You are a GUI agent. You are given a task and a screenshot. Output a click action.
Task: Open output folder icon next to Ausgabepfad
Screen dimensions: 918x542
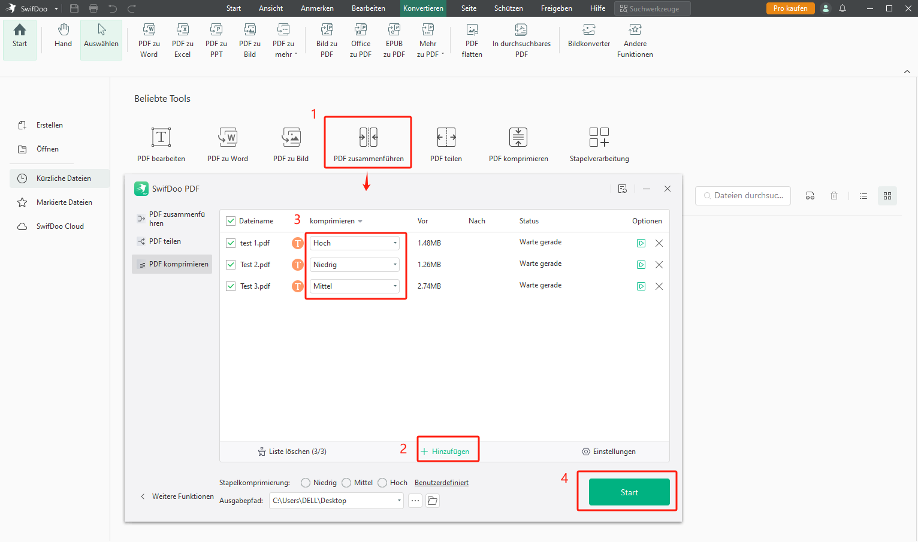(x=433, y=501)
